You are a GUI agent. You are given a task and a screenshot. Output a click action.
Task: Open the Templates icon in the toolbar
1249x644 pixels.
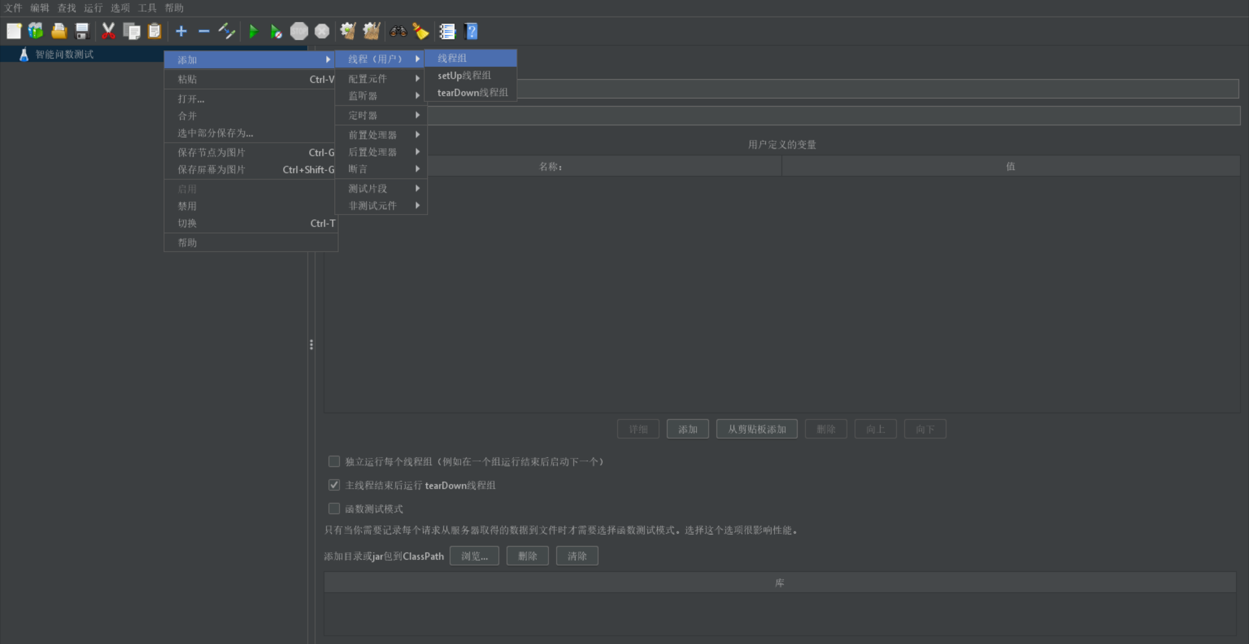coord(36,32)
